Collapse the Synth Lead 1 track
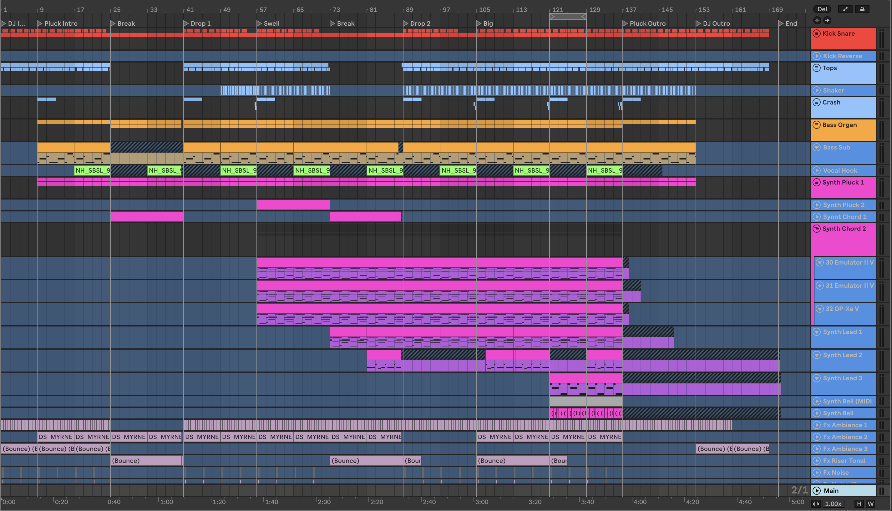Screen dimensions: 892x511 coord(817,332)
